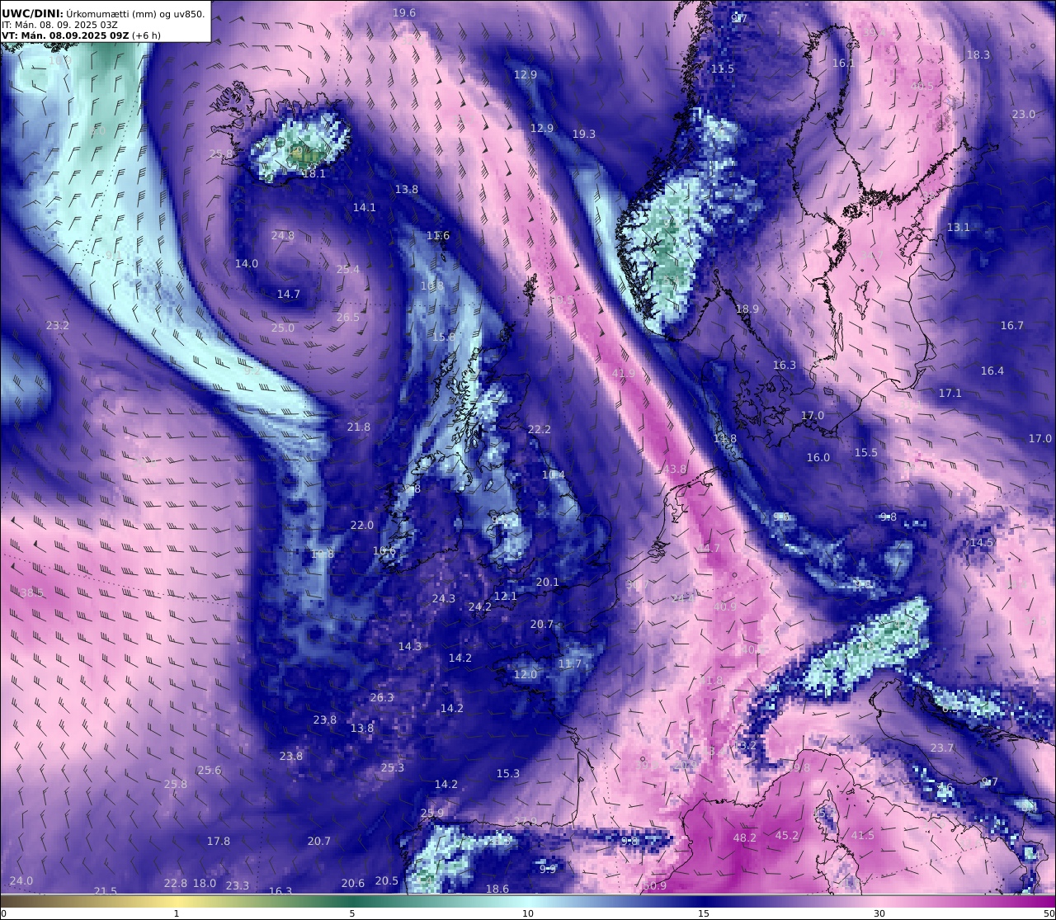
Task: Click the 25.3 map value
Action: point(392,767)
